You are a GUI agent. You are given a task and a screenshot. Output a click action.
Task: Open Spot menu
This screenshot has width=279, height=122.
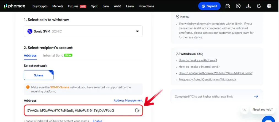tap(94, 6)
